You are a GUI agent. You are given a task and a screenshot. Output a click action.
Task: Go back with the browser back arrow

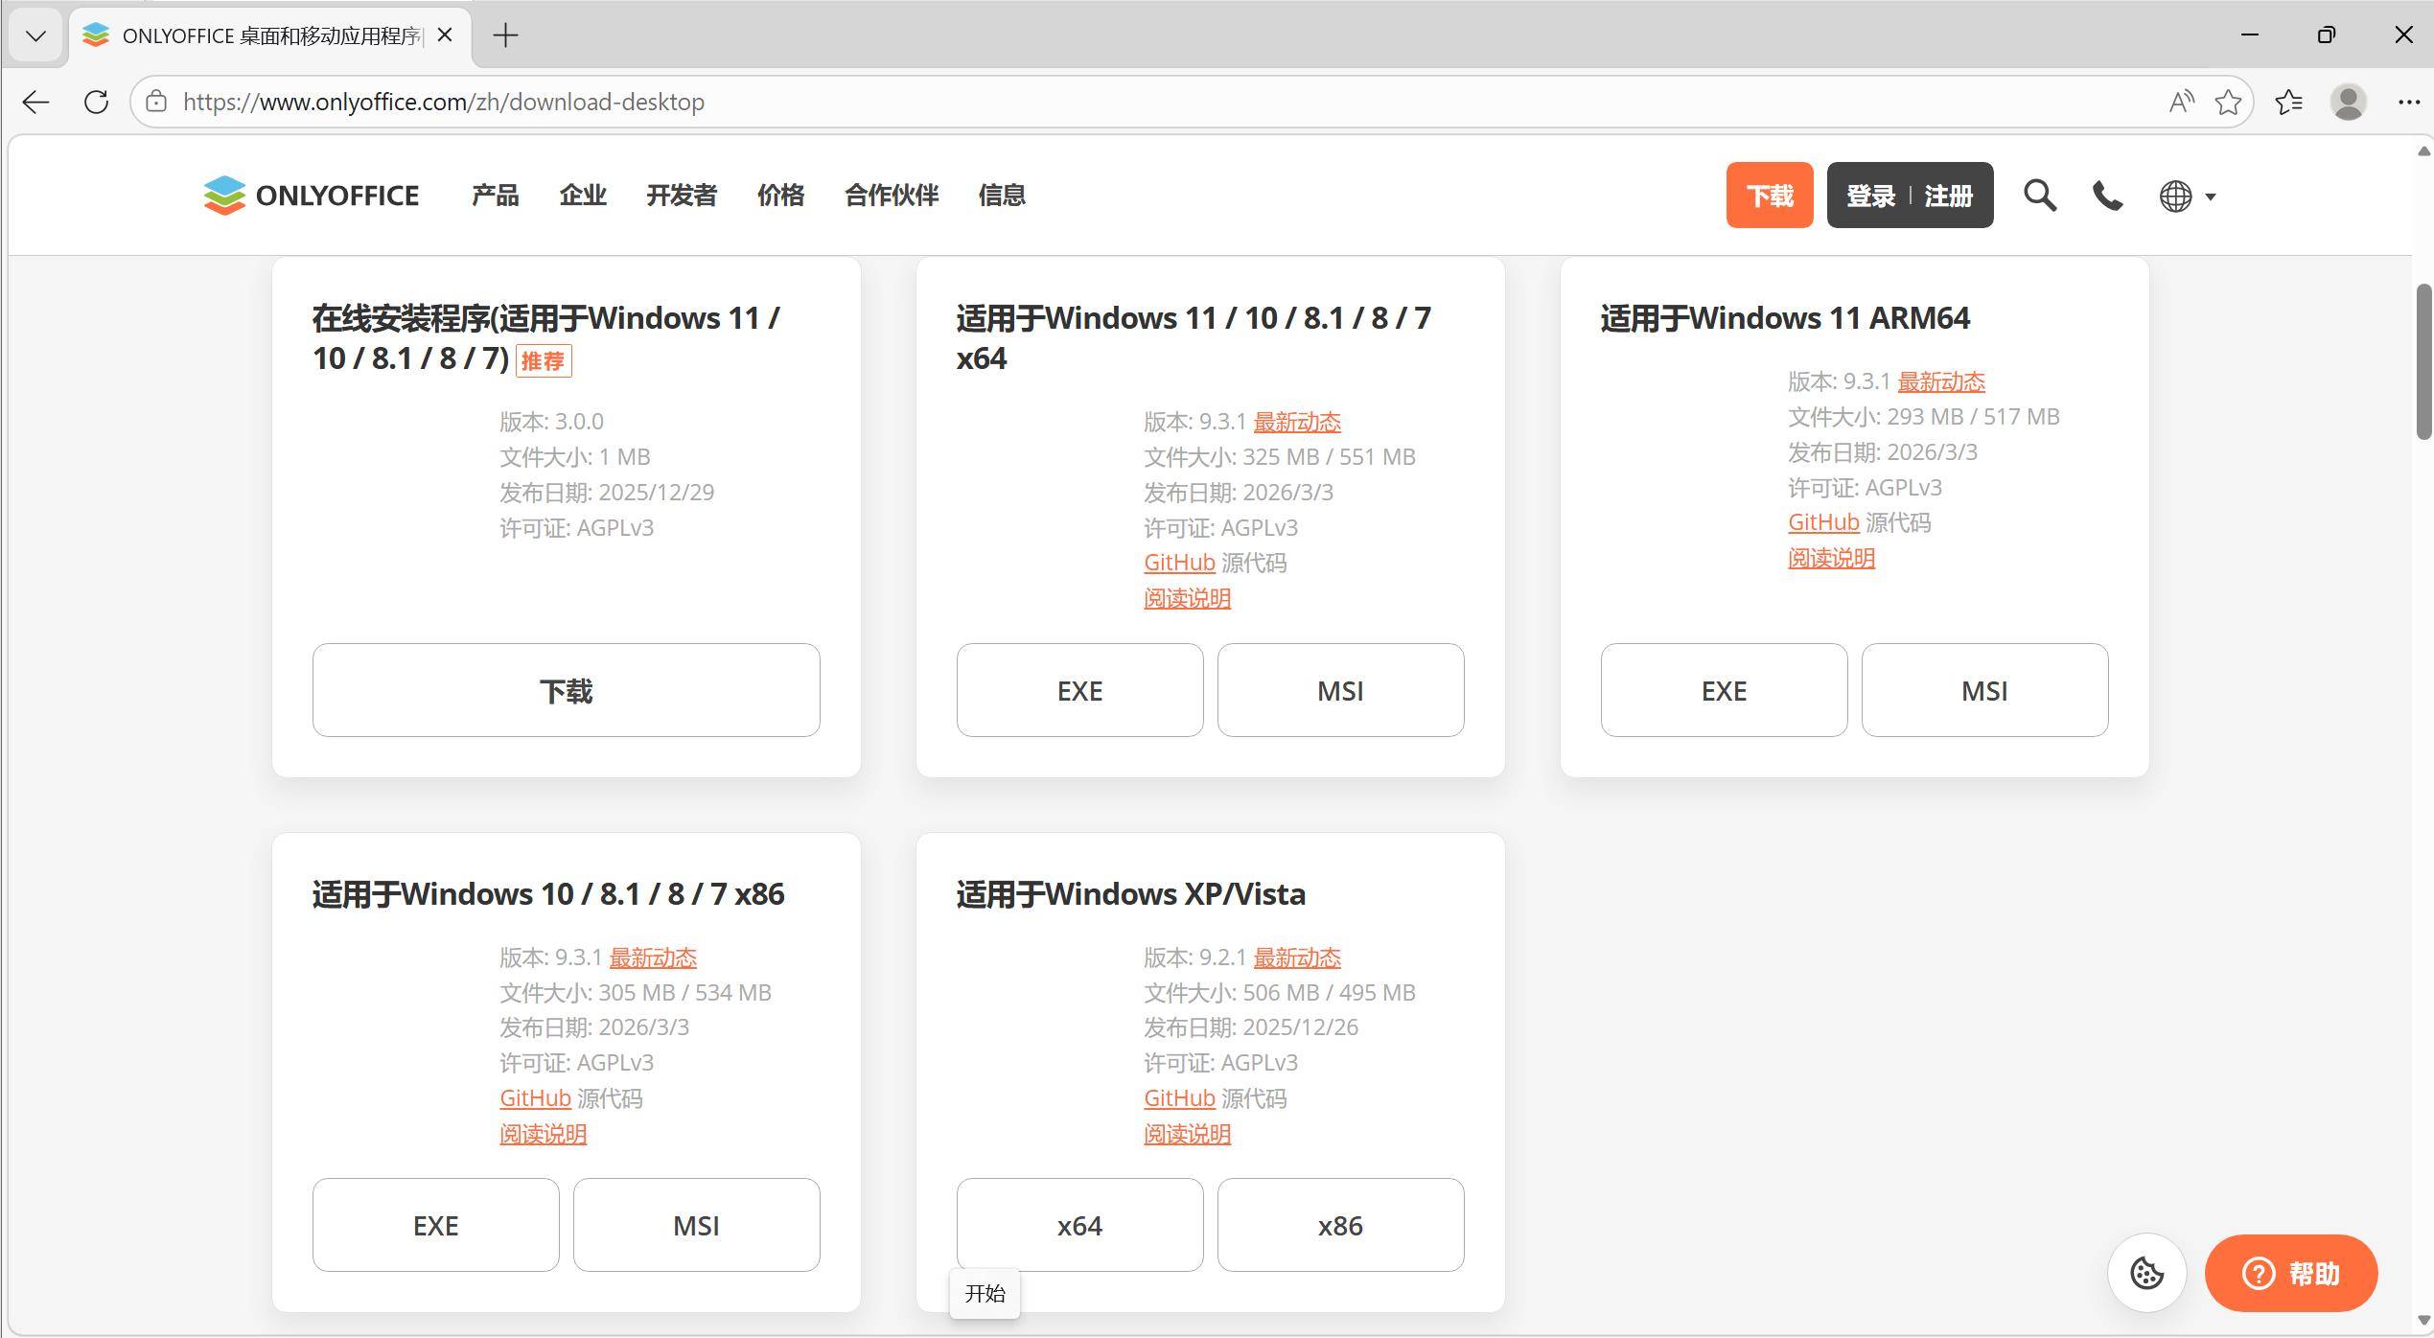(x=35, y=102)
